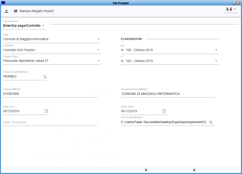Click the Codice Mittente field
This screenshot has height=174, width=242.
tap(50, 94)
